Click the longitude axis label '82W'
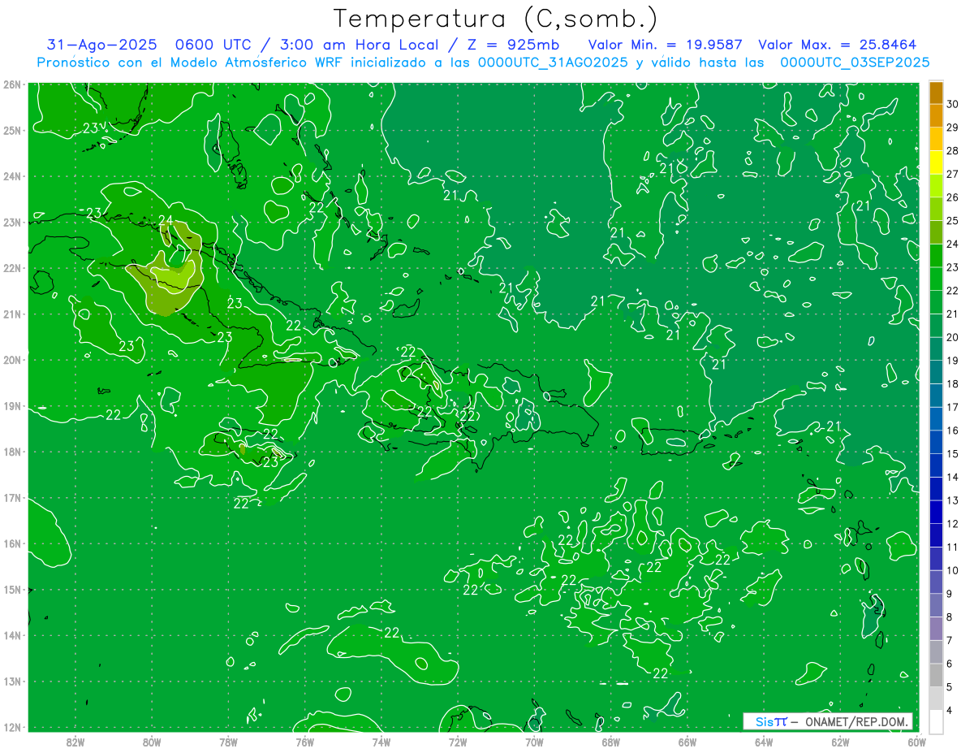Screen dimensions: 974x753 [x=75, y=742]
